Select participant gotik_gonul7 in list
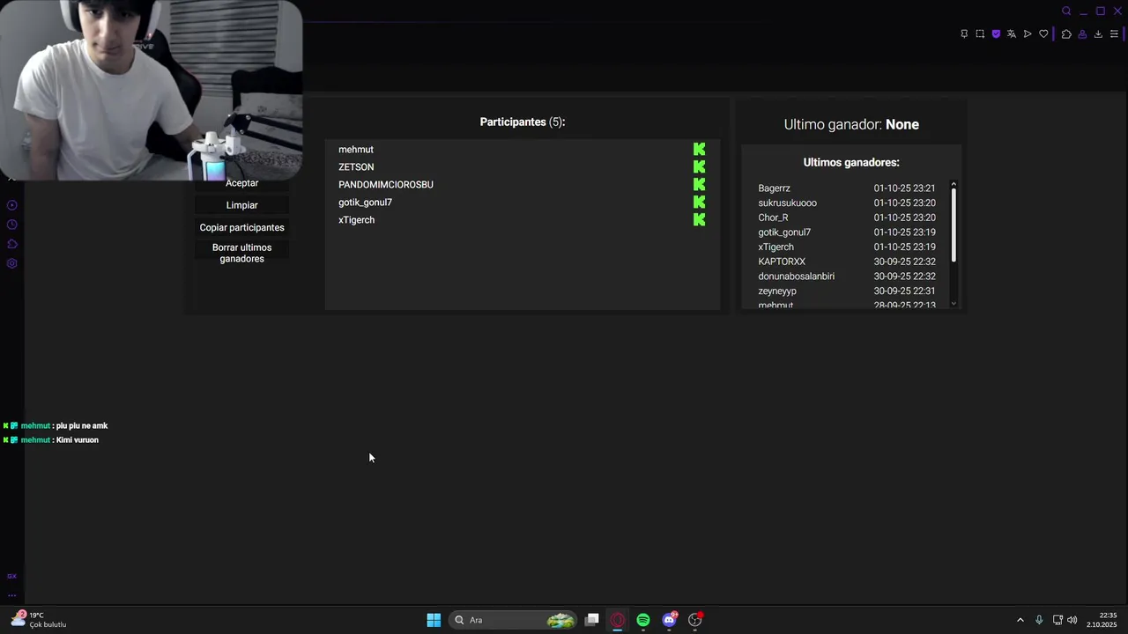 365,202
